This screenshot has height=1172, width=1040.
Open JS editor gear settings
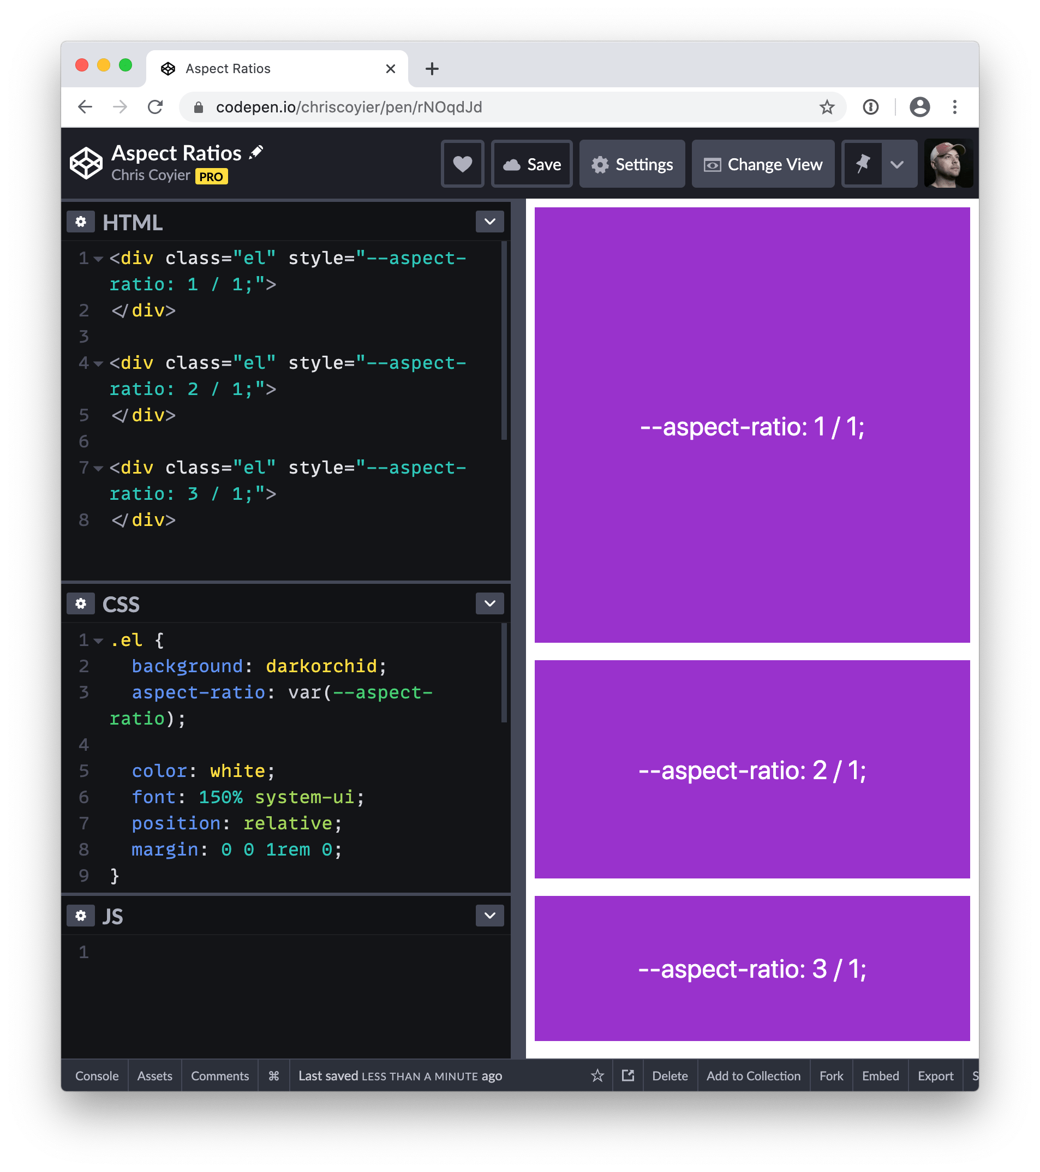point(81,915)
